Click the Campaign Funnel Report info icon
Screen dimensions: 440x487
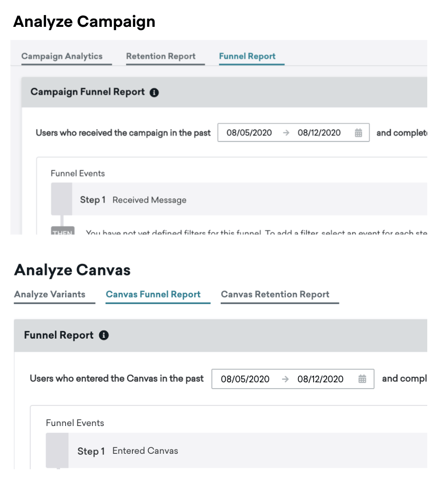(x=154, y=92)
